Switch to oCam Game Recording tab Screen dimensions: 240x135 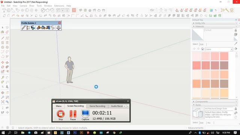(97, 106)
